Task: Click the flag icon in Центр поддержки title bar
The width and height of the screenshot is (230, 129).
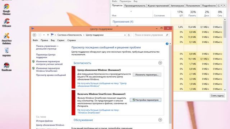Action: 33,29
